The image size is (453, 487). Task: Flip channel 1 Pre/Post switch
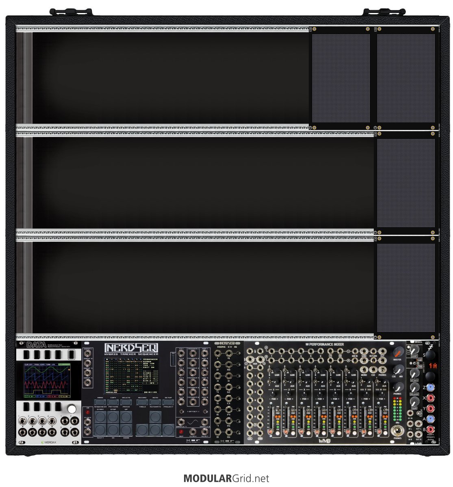pyautogui.click(x=277, y=410)
